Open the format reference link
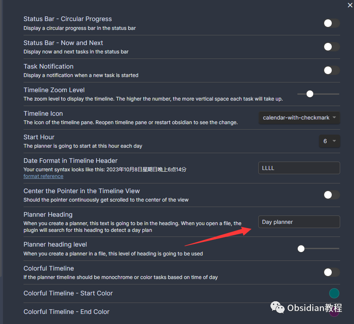 (x=43, y=176)
